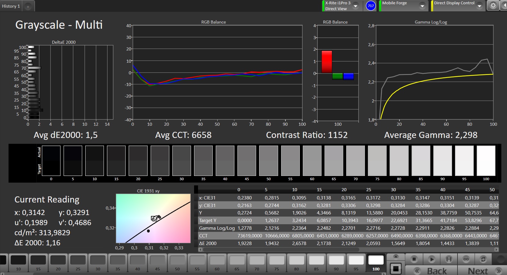Stop the measurement run
Image resolution: width=507 pixels, height=275 pixels.
(x=414, y=259)
